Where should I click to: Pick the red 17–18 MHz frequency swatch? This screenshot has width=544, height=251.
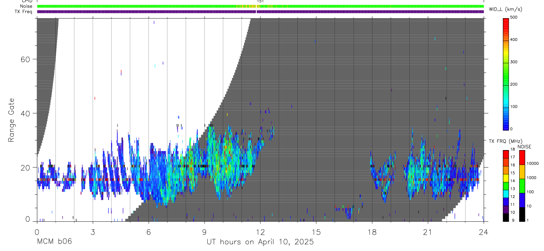[x=506, y=154]
